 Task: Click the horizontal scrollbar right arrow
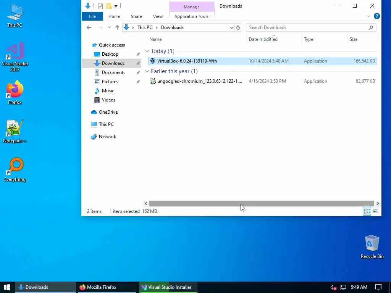pyautogui.click(x=378, y=204)
